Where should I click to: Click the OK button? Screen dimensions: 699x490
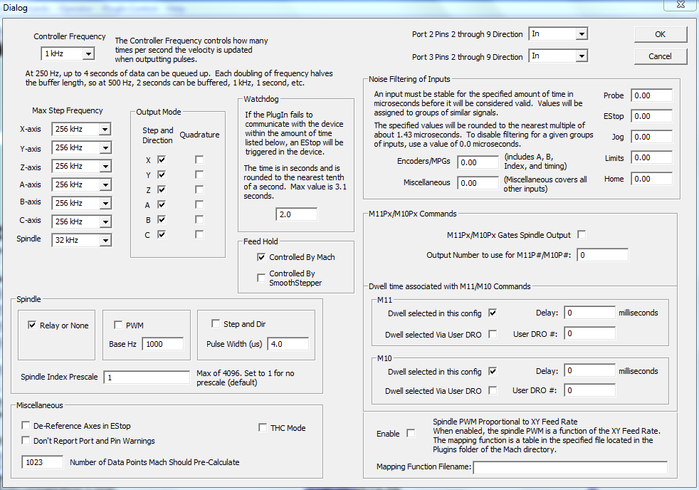pos(660,34)
